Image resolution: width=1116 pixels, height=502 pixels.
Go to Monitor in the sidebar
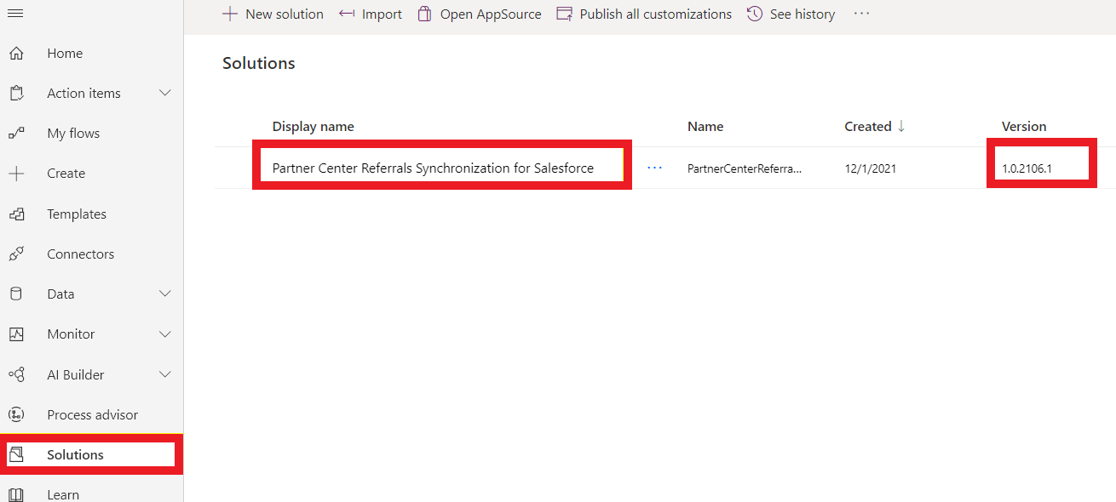tap(70, 334)
